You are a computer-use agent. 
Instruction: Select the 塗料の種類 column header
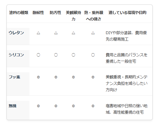click(18, 13)
